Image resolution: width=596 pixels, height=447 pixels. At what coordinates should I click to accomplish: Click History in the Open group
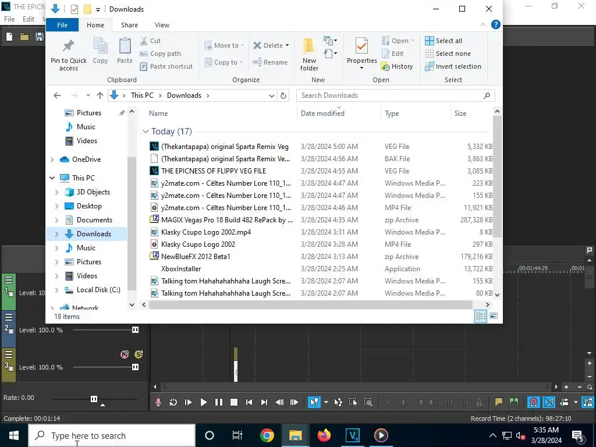pyautogui.click(x=397, y=66)
